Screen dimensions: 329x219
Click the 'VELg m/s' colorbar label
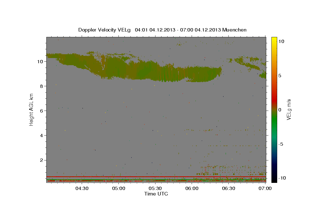coord(289,109)
